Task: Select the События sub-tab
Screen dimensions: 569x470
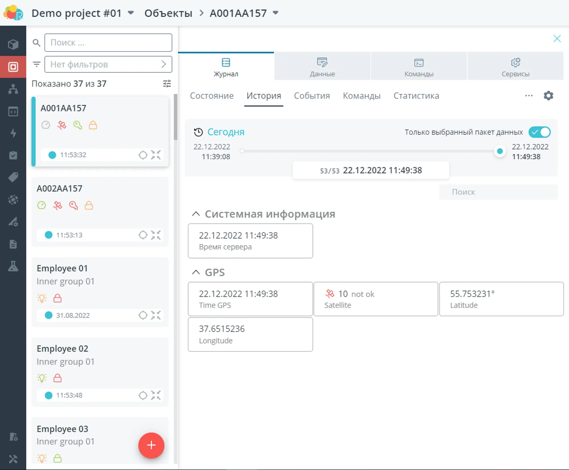Action: click(312, 96)
